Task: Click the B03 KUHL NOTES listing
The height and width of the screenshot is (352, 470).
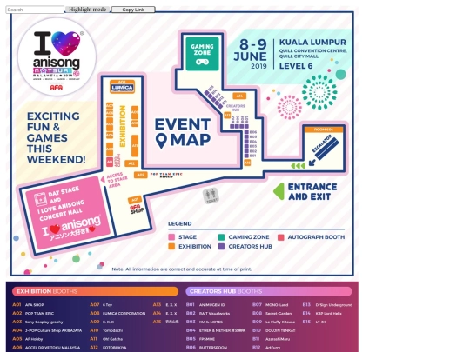Action: 205,322
